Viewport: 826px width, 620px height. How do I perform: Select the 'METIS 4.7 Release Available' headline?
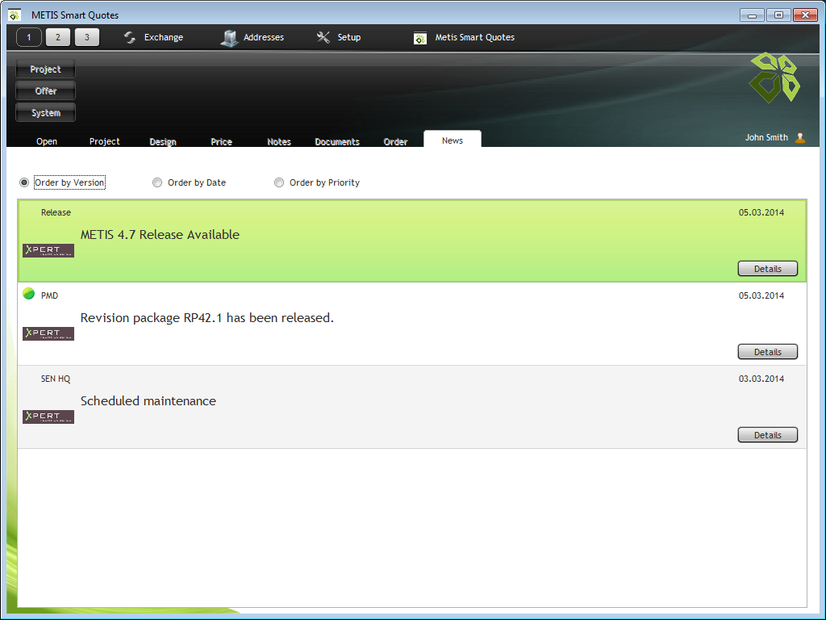160,235
